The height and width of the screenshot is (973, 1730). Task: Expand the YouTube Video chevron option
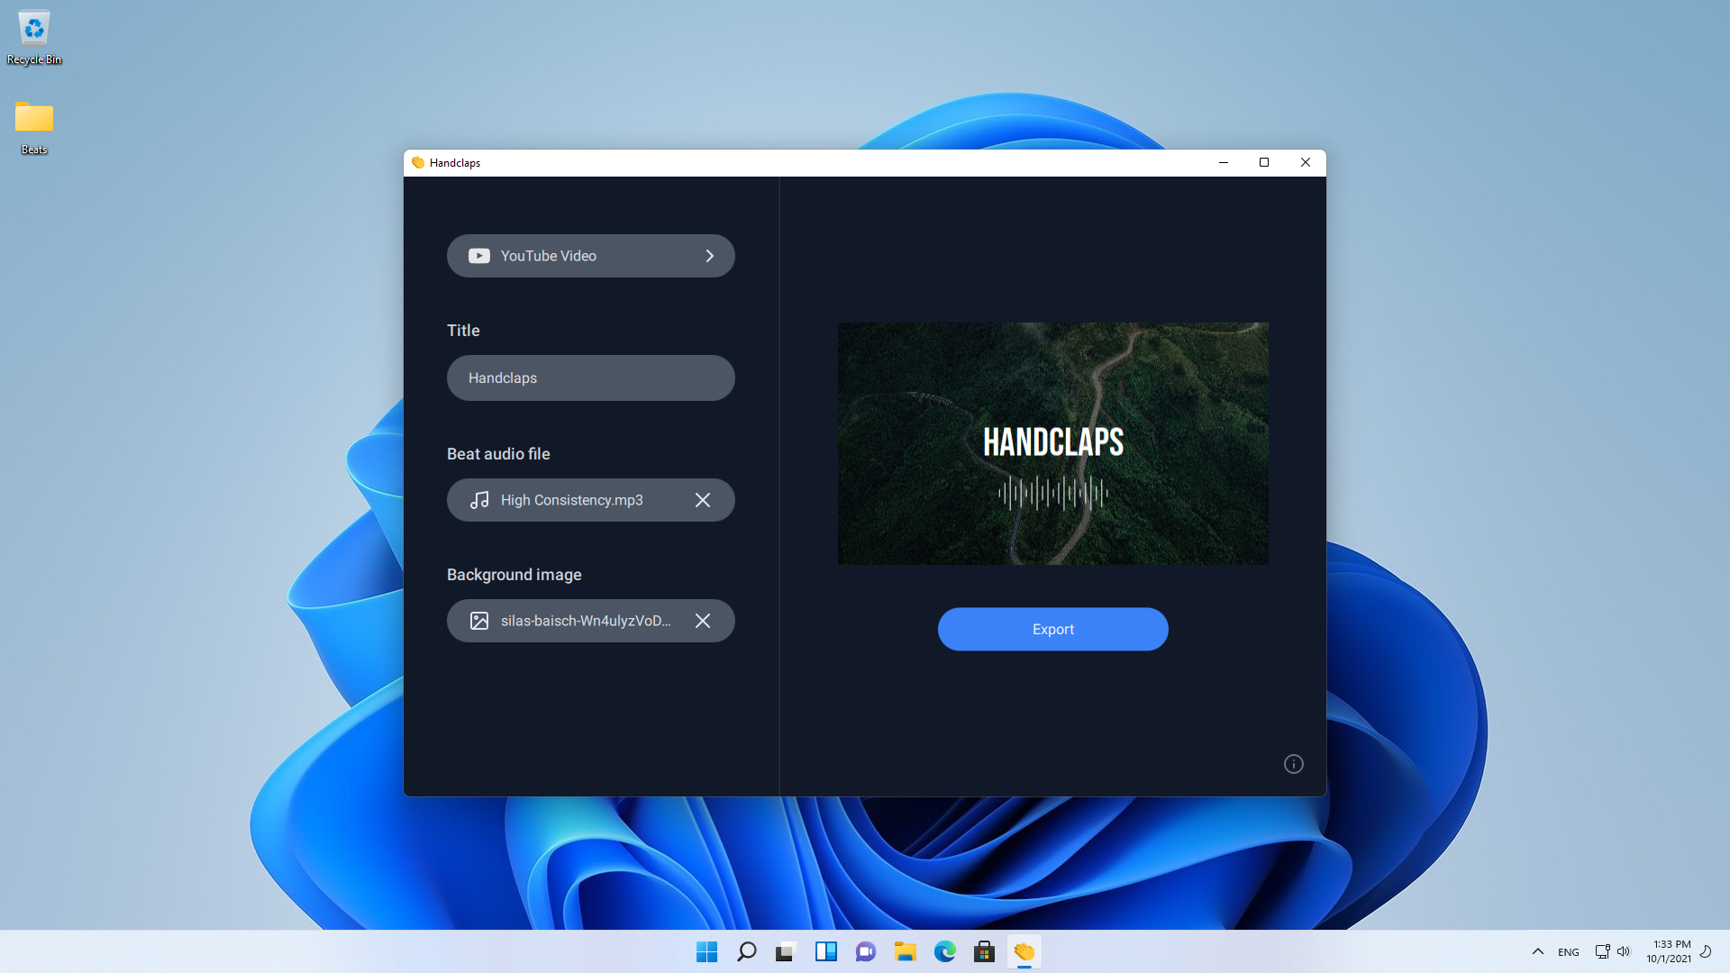point(709,256)
